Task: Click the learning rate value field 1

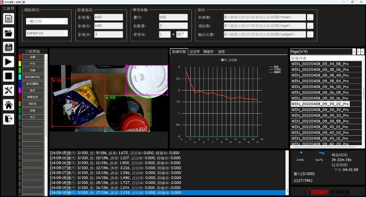Action: 165,35
